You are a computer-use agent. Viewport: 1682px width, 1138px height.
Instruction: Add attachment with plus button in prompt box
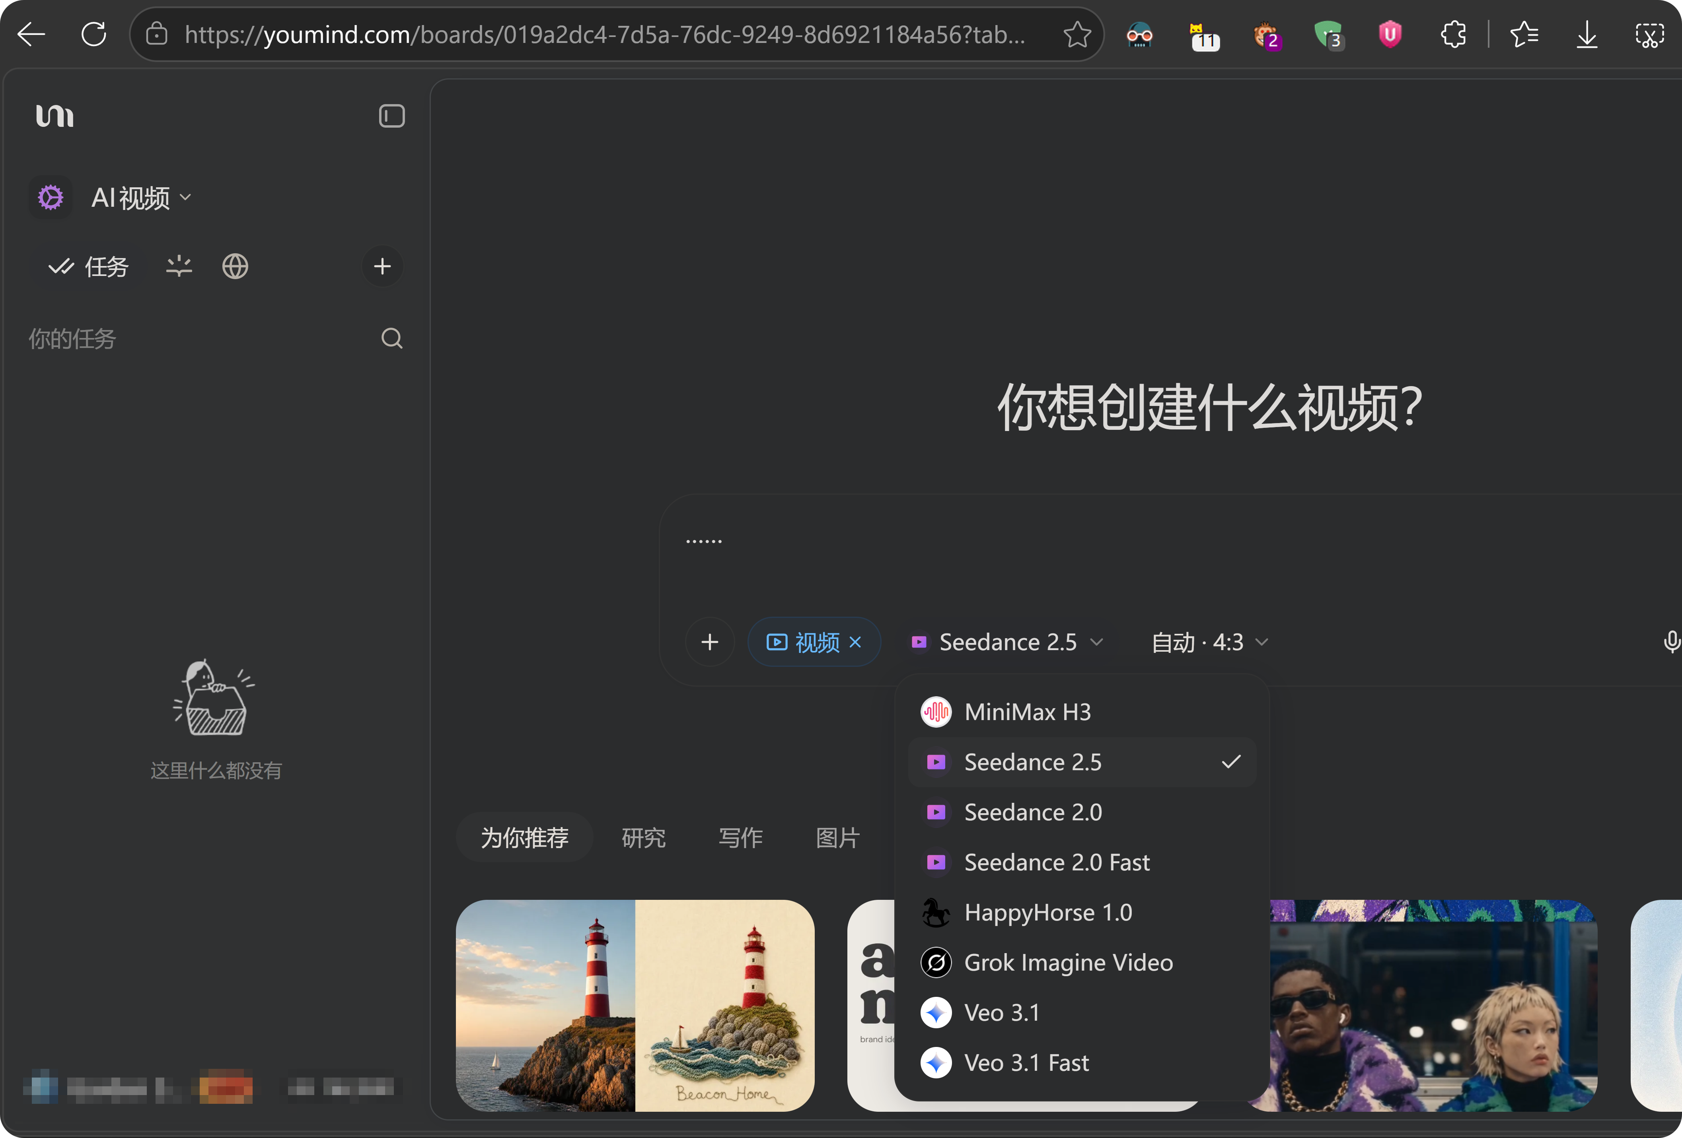[710, 642]
